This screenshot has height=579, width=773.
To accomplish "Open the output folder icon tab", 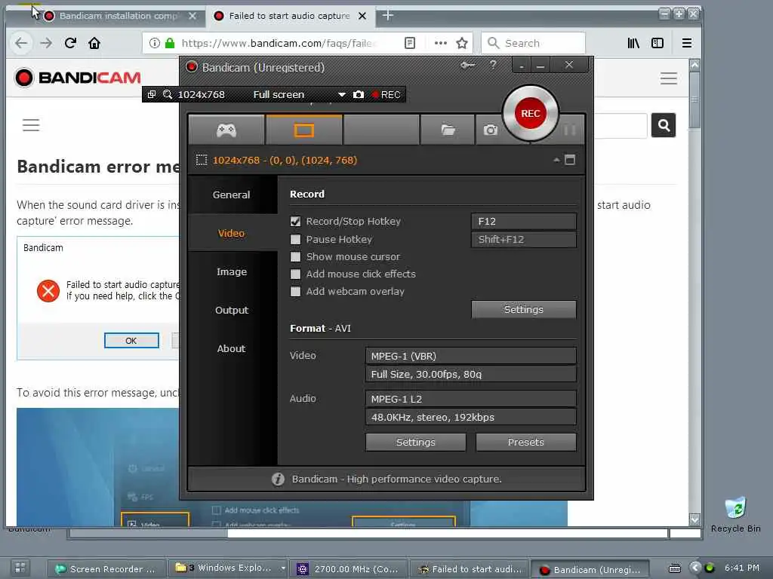I will pyautogui.click(x=448, y=130).
